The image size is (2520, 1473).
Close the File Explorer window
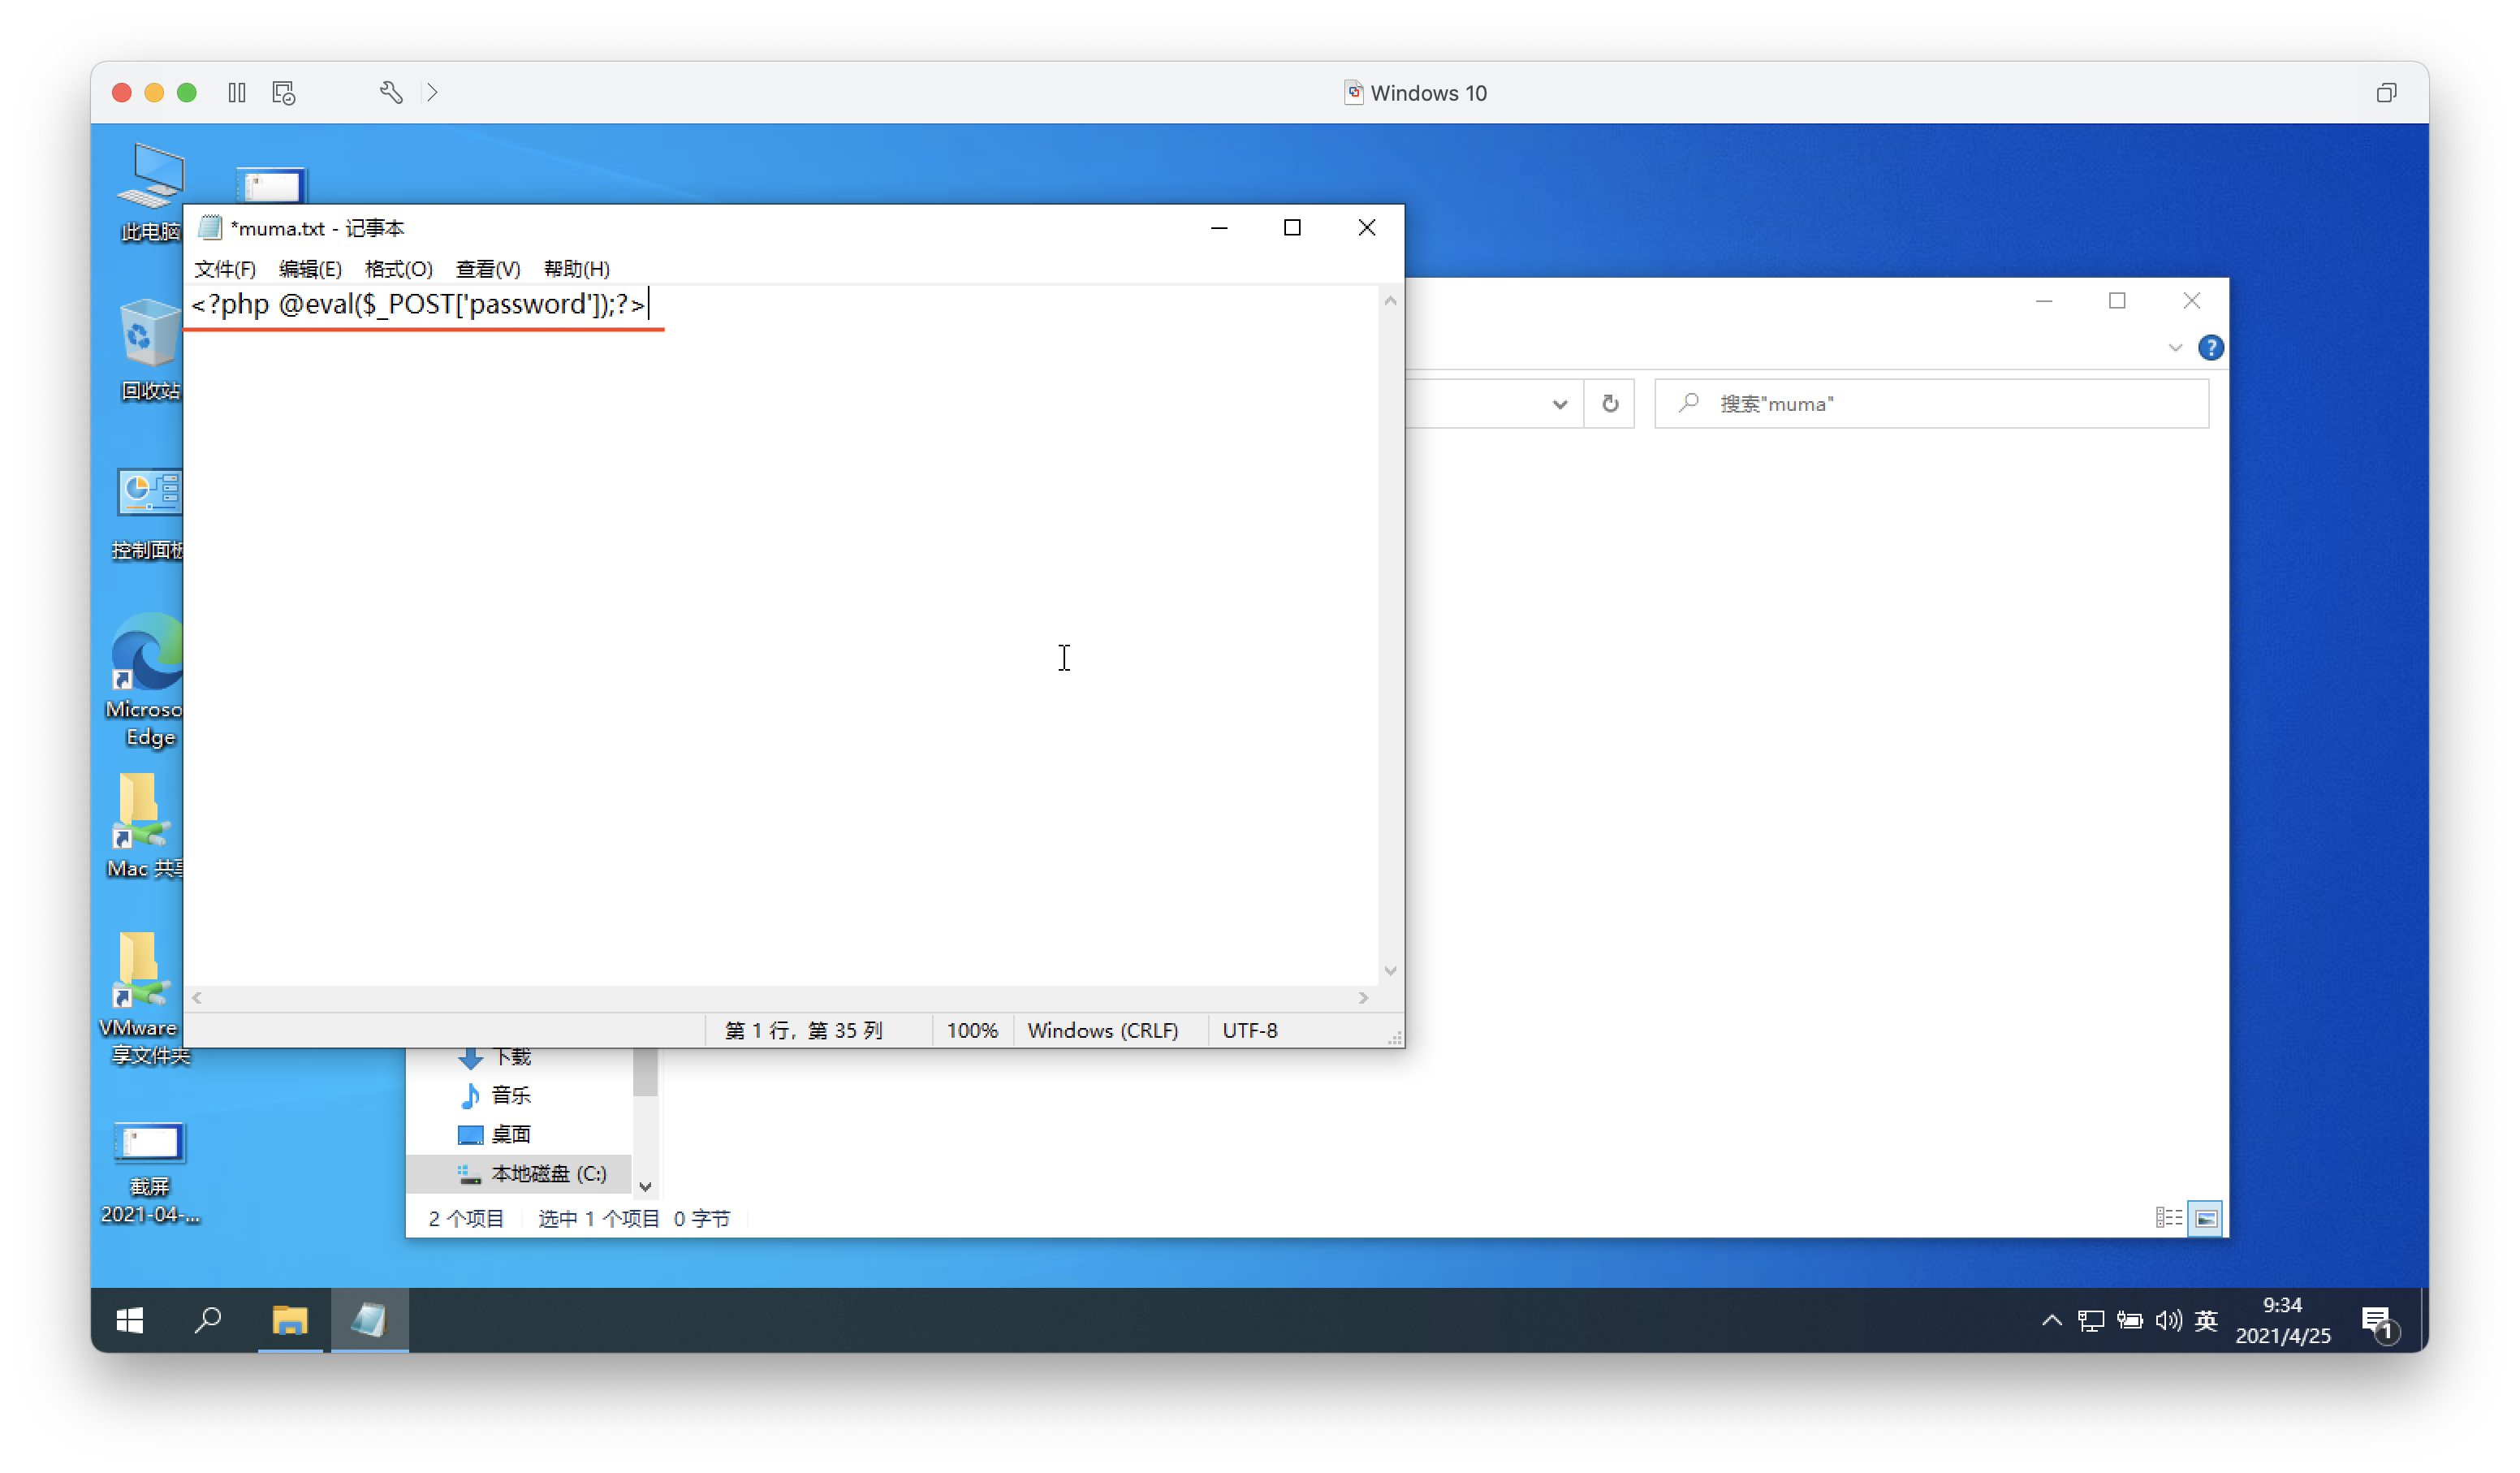[x=2191, y=301]
